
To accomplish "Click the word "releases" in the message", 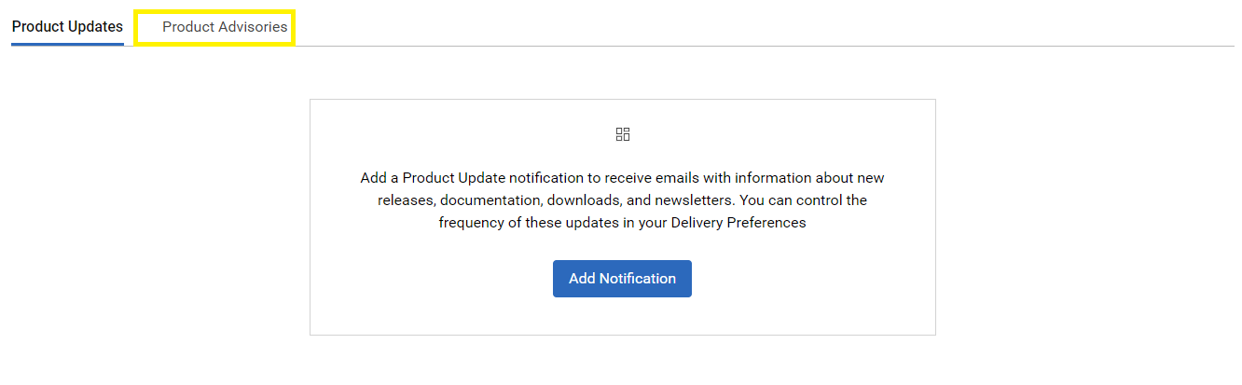I will (x=405, y=200).
